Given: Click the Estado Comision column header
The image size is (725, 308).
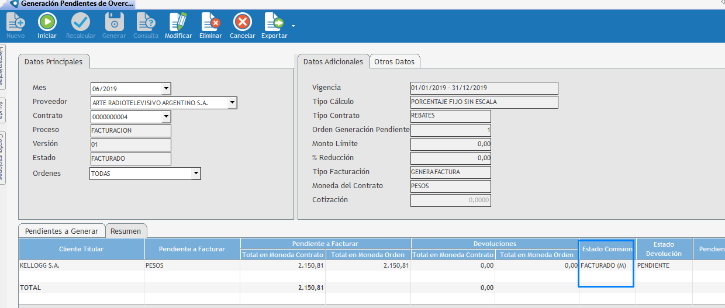Looking at the screenshot, I should click(x=607, y=249).
